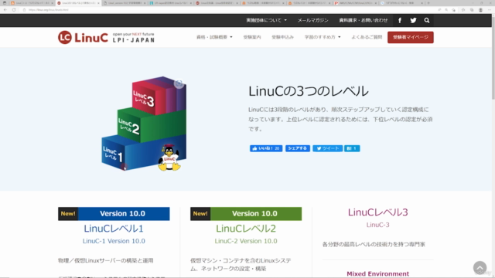Viewport: 495px width, 278px height.
Task: Switch to the Linuc_version 10.0 browser tab
Action: [x=124, y=3]
